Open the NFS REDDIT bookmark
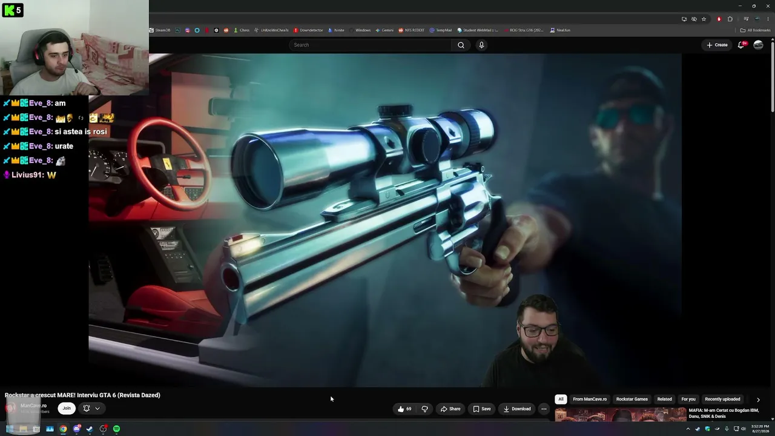 point(412,30)
